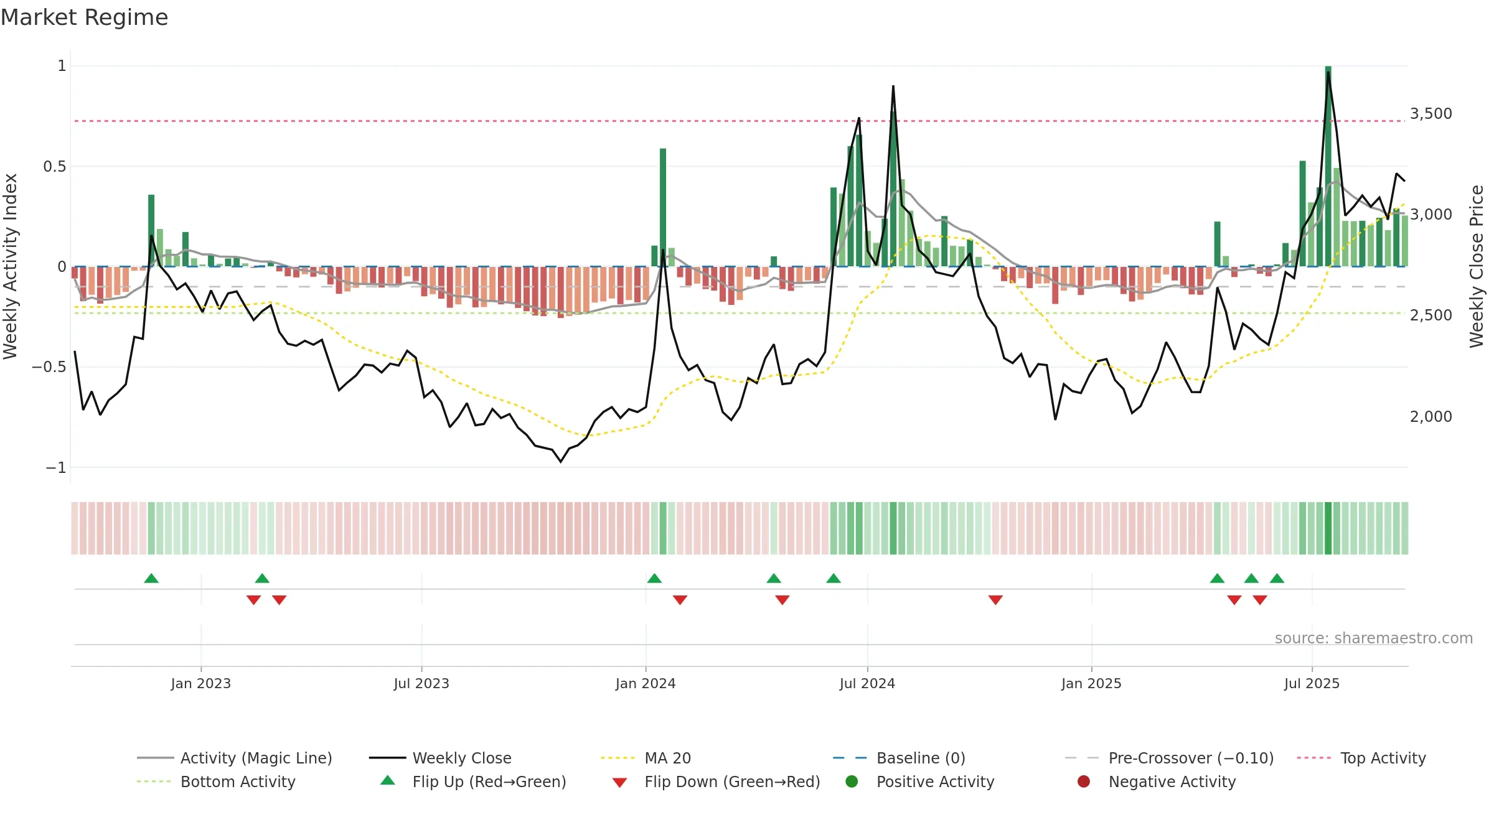This screenshot has width=1494, height=840.
Task: Click the −0.5 activity axis label
Action: (49, 367)
